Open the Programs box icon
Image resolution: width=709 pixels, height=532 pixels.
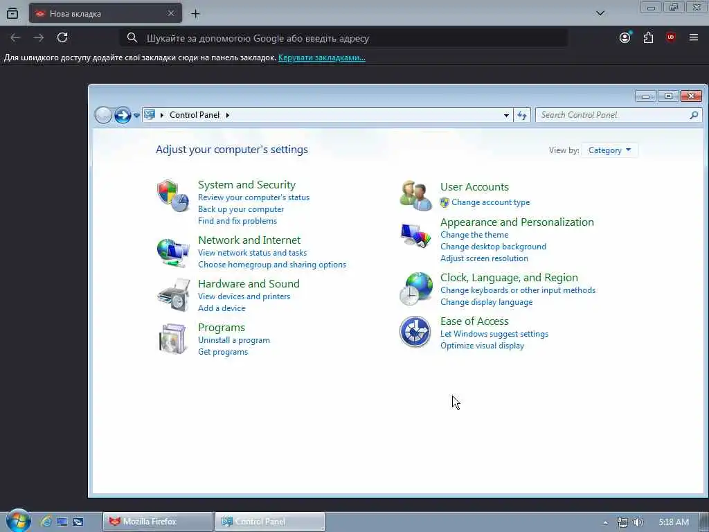pyautogui.click(x=172, y=338)
